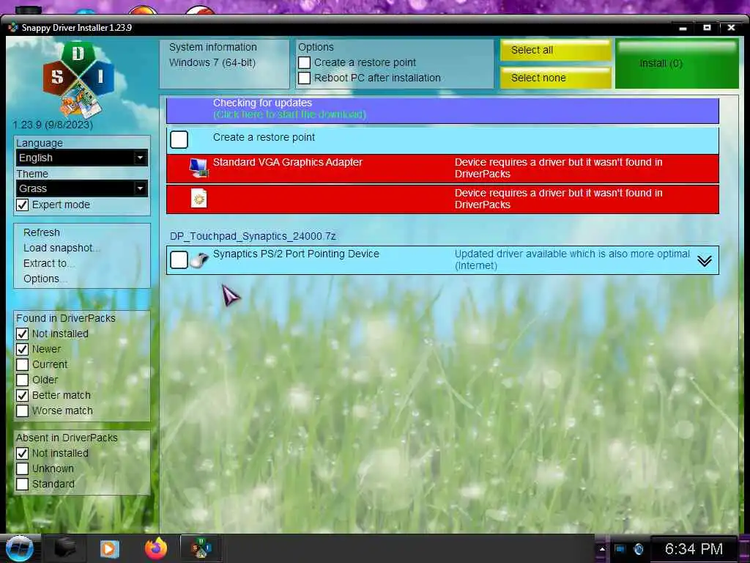Click Load snapshot in the side menu
The height and width of the screenshot is (563, 750).
[62, 248]
